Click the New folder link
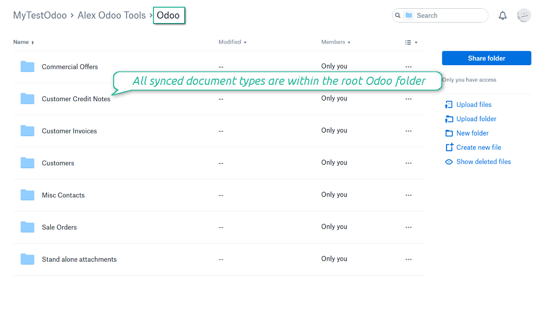The image size is (542, 312). (472, 133)
